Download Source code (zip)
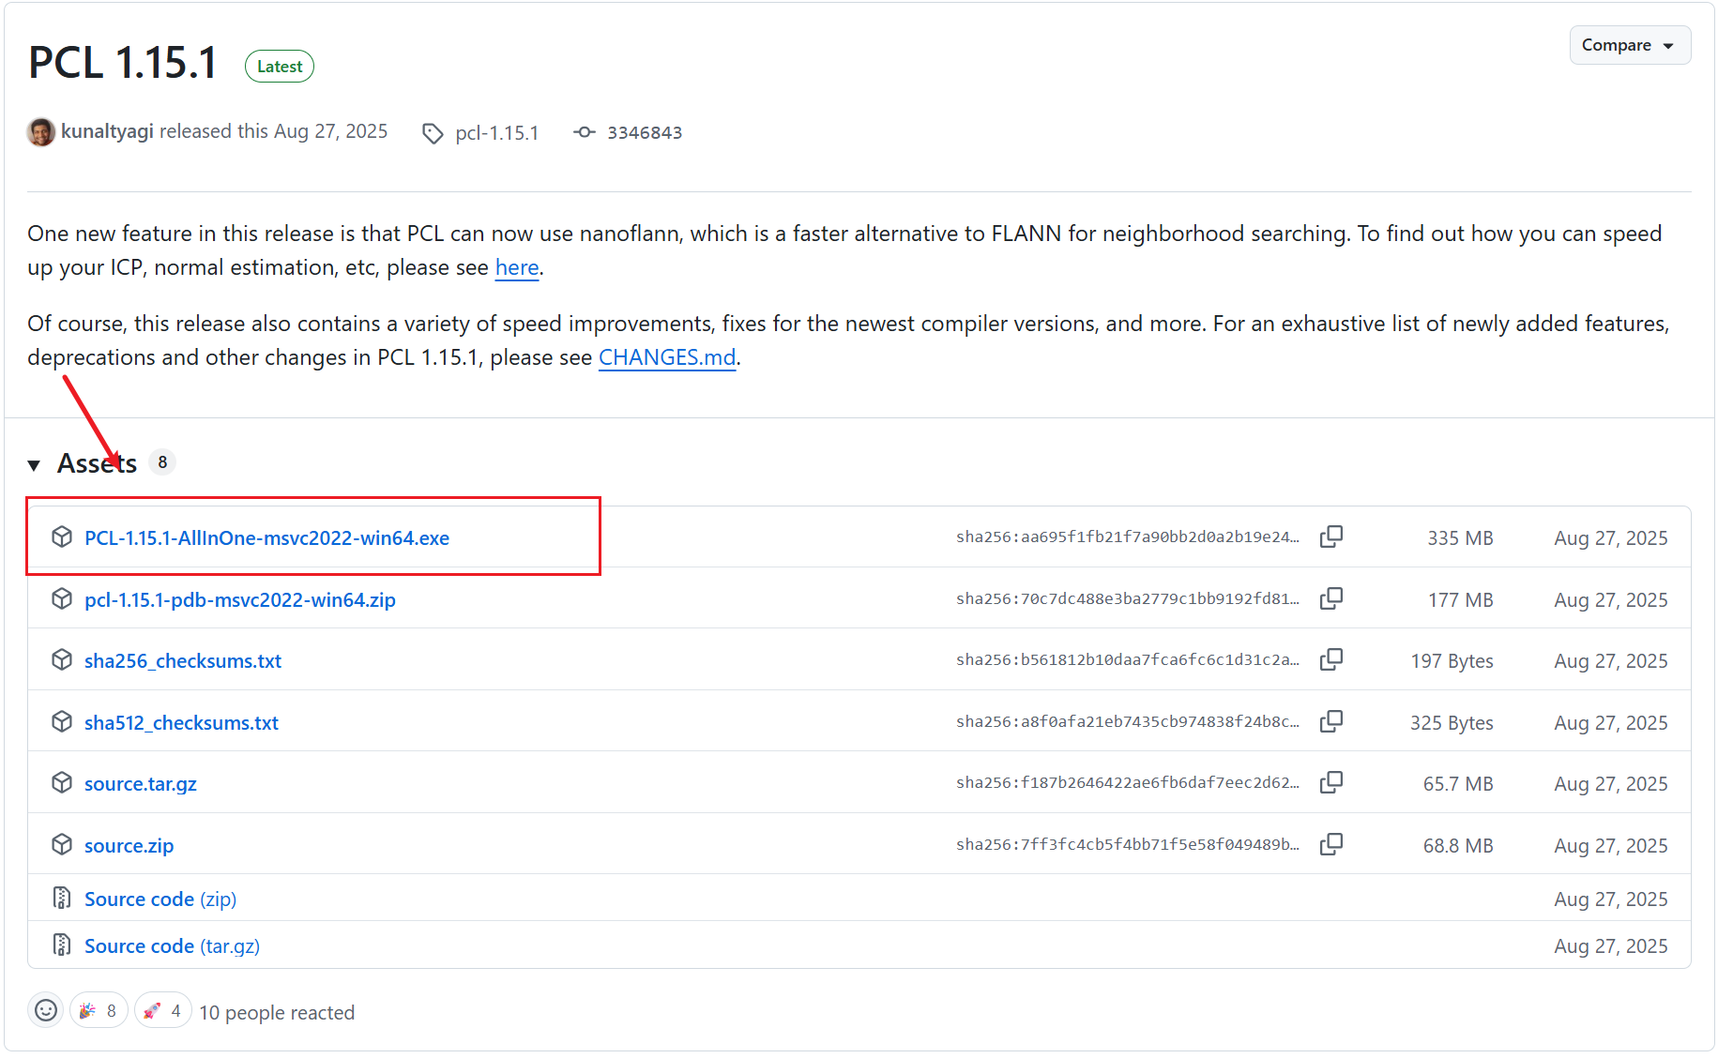1718x1058 pixels. point(160,899)
